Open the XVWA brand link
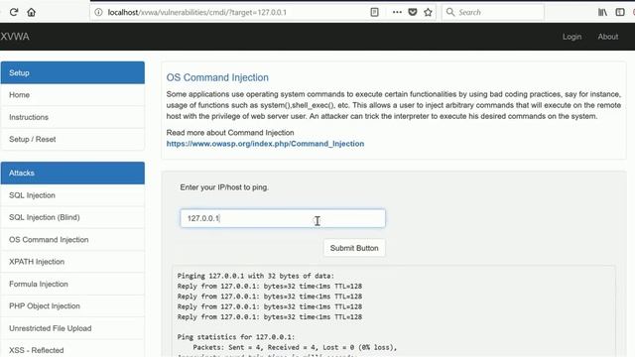 click(x=15, y=37)
